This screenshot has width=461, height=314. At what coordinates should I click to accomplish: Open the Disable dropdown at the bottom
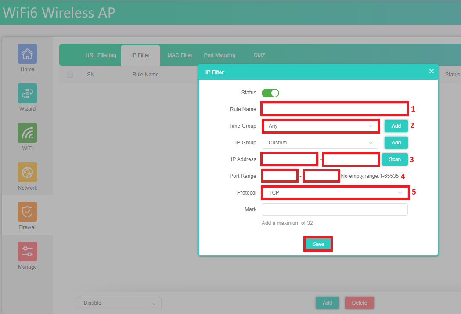(x=119, y=303)
